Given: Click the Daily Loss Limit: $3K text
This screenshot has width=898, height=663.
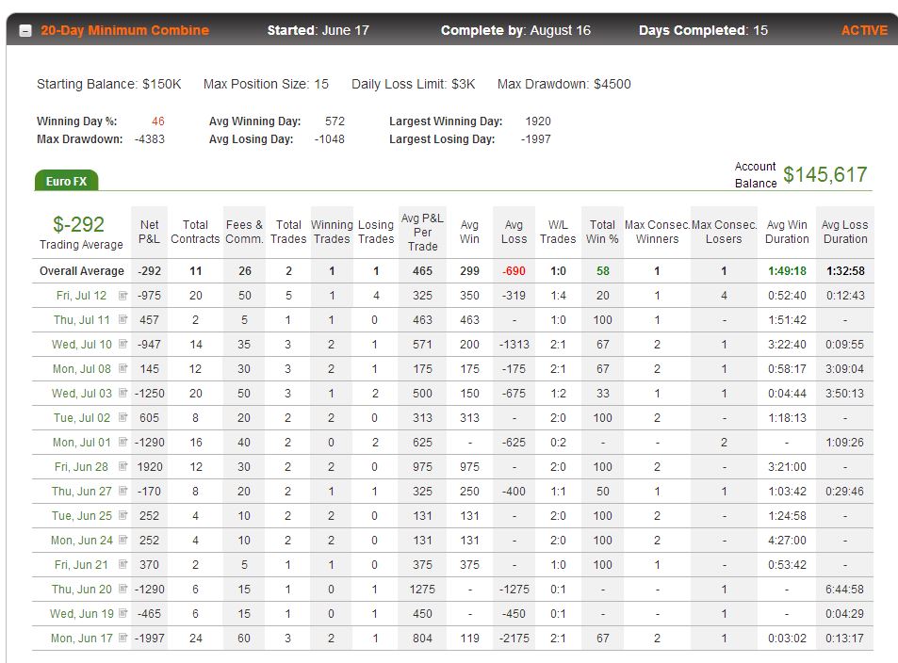Looking at the screenshot, I should coord(414,84).
